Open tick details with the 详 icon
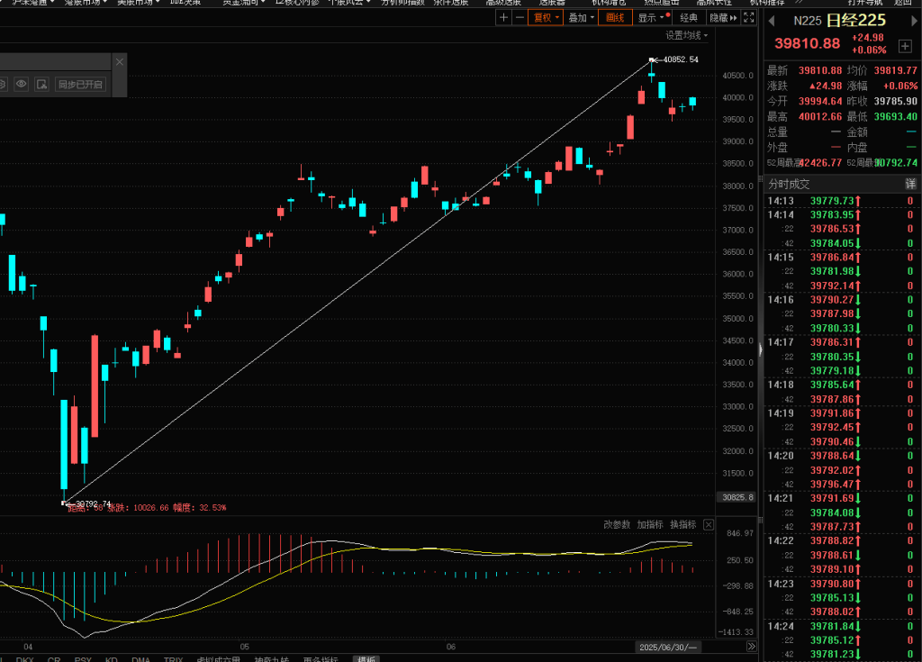 (x=910, y=184)
